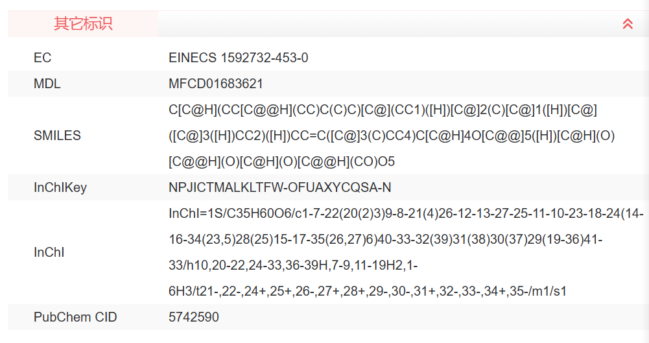Click the EC row label
This screenshot has width=649, height=343.
[x=43, y=58]
